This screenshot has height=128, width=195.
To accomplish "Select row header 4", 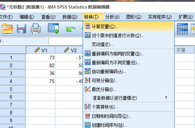I will tap(13, 81).
